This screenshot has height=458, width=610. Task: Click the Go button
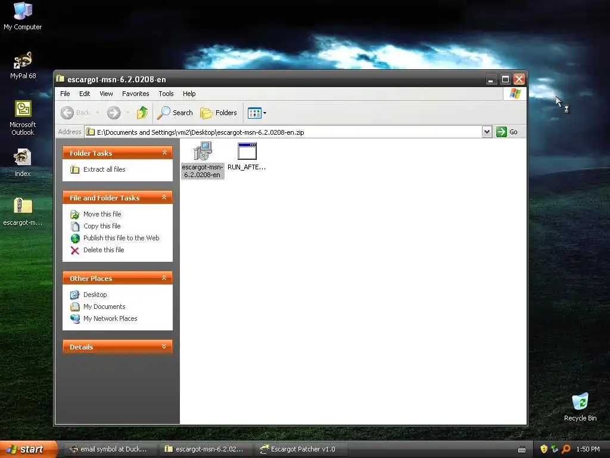507,132
